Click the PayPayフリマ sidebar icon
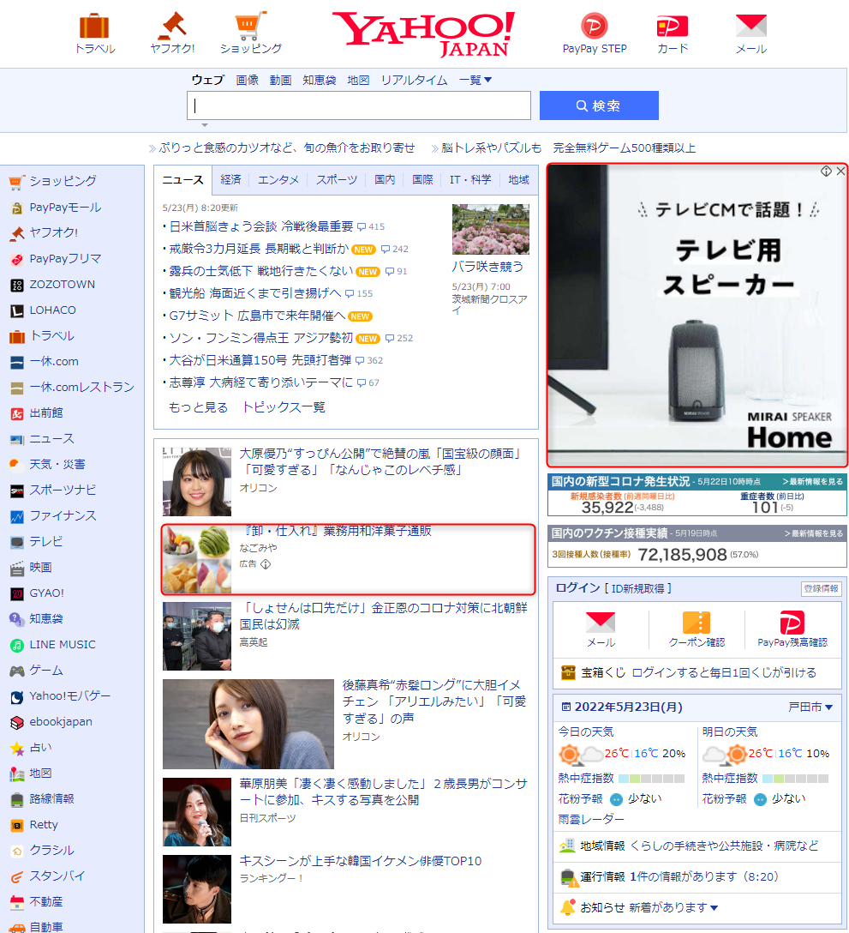 tap(16, 259)
